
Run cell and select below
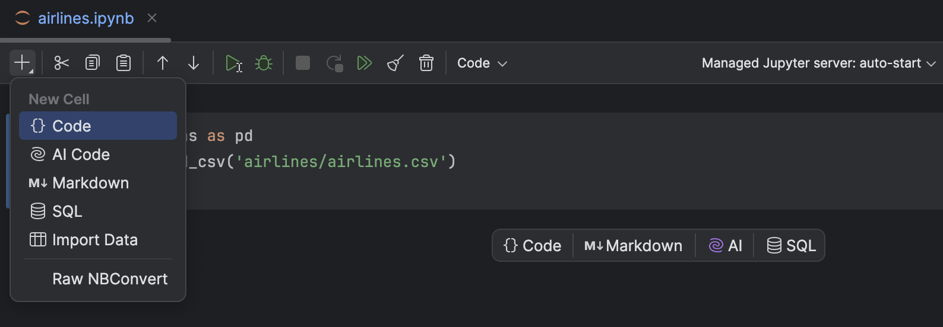[x=233, y=63]
